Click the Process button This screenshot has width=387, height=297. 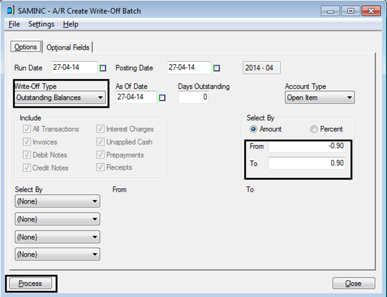pyautogui.click(x=31, y=283)
